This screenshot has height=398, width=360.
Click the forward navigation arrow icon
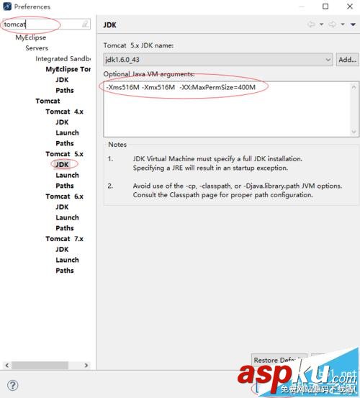[x=332, y=24]
